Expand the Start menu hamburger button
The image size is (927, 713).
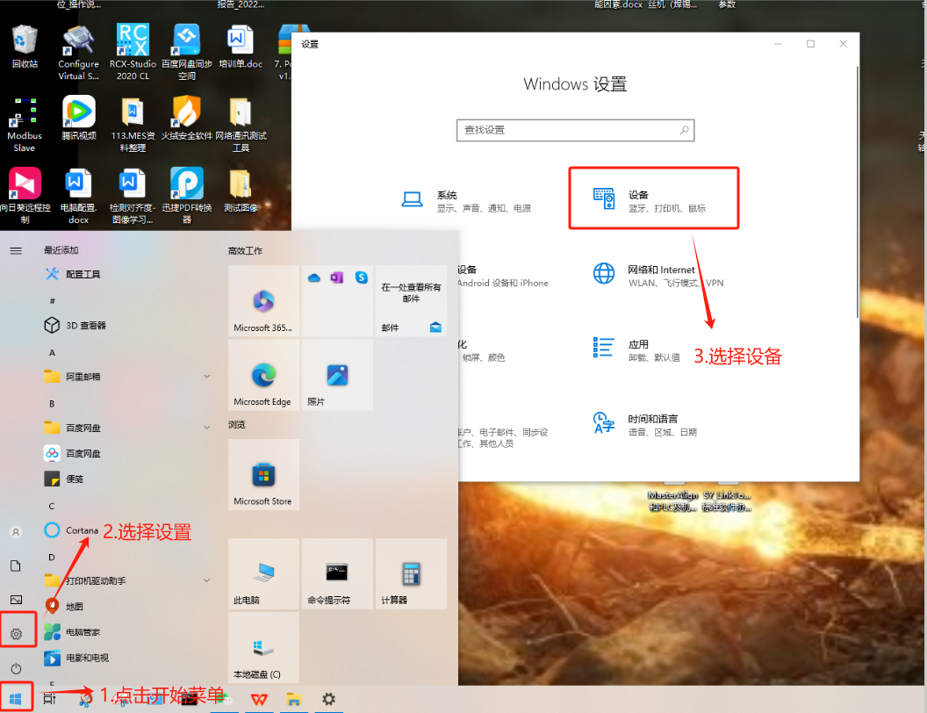point(16,250)
